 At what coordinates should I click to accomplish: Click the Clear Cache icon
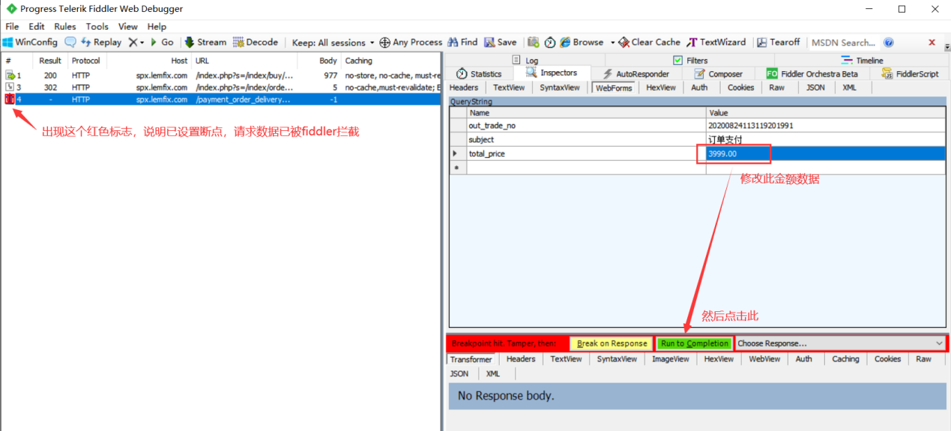(649, 43)
